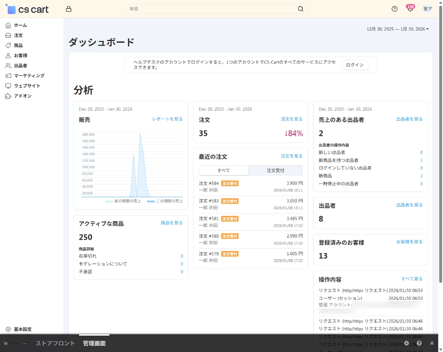Image resolution: width=443 pixels, height=352 pixels.
Task: Switch to the 注文受付 tab
Action: [276, 170]
